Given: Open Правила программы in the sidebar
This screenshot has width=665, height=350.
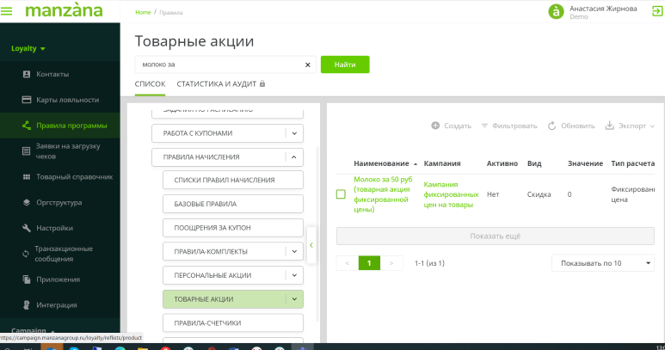Looking at the screenshot, I should tap(65, 126).
